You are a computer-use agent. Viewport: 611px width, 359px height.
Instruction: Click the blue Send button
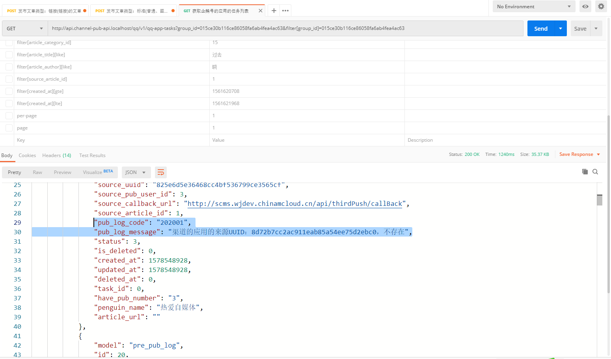[x=540, y=29]
